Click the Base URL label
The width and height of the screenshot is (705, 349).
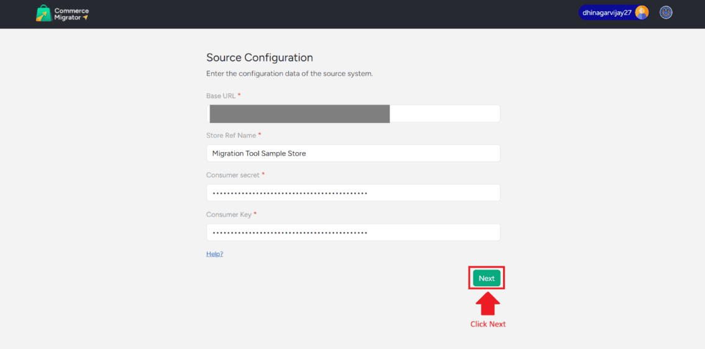pyautogui.click(x=221, y=96)
